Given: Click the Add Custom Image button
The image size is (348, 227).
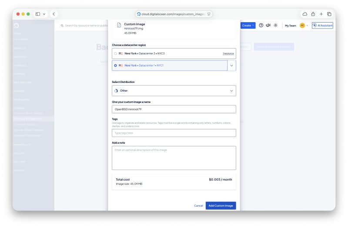Looking at the screenshot, I should click(221, 206).
